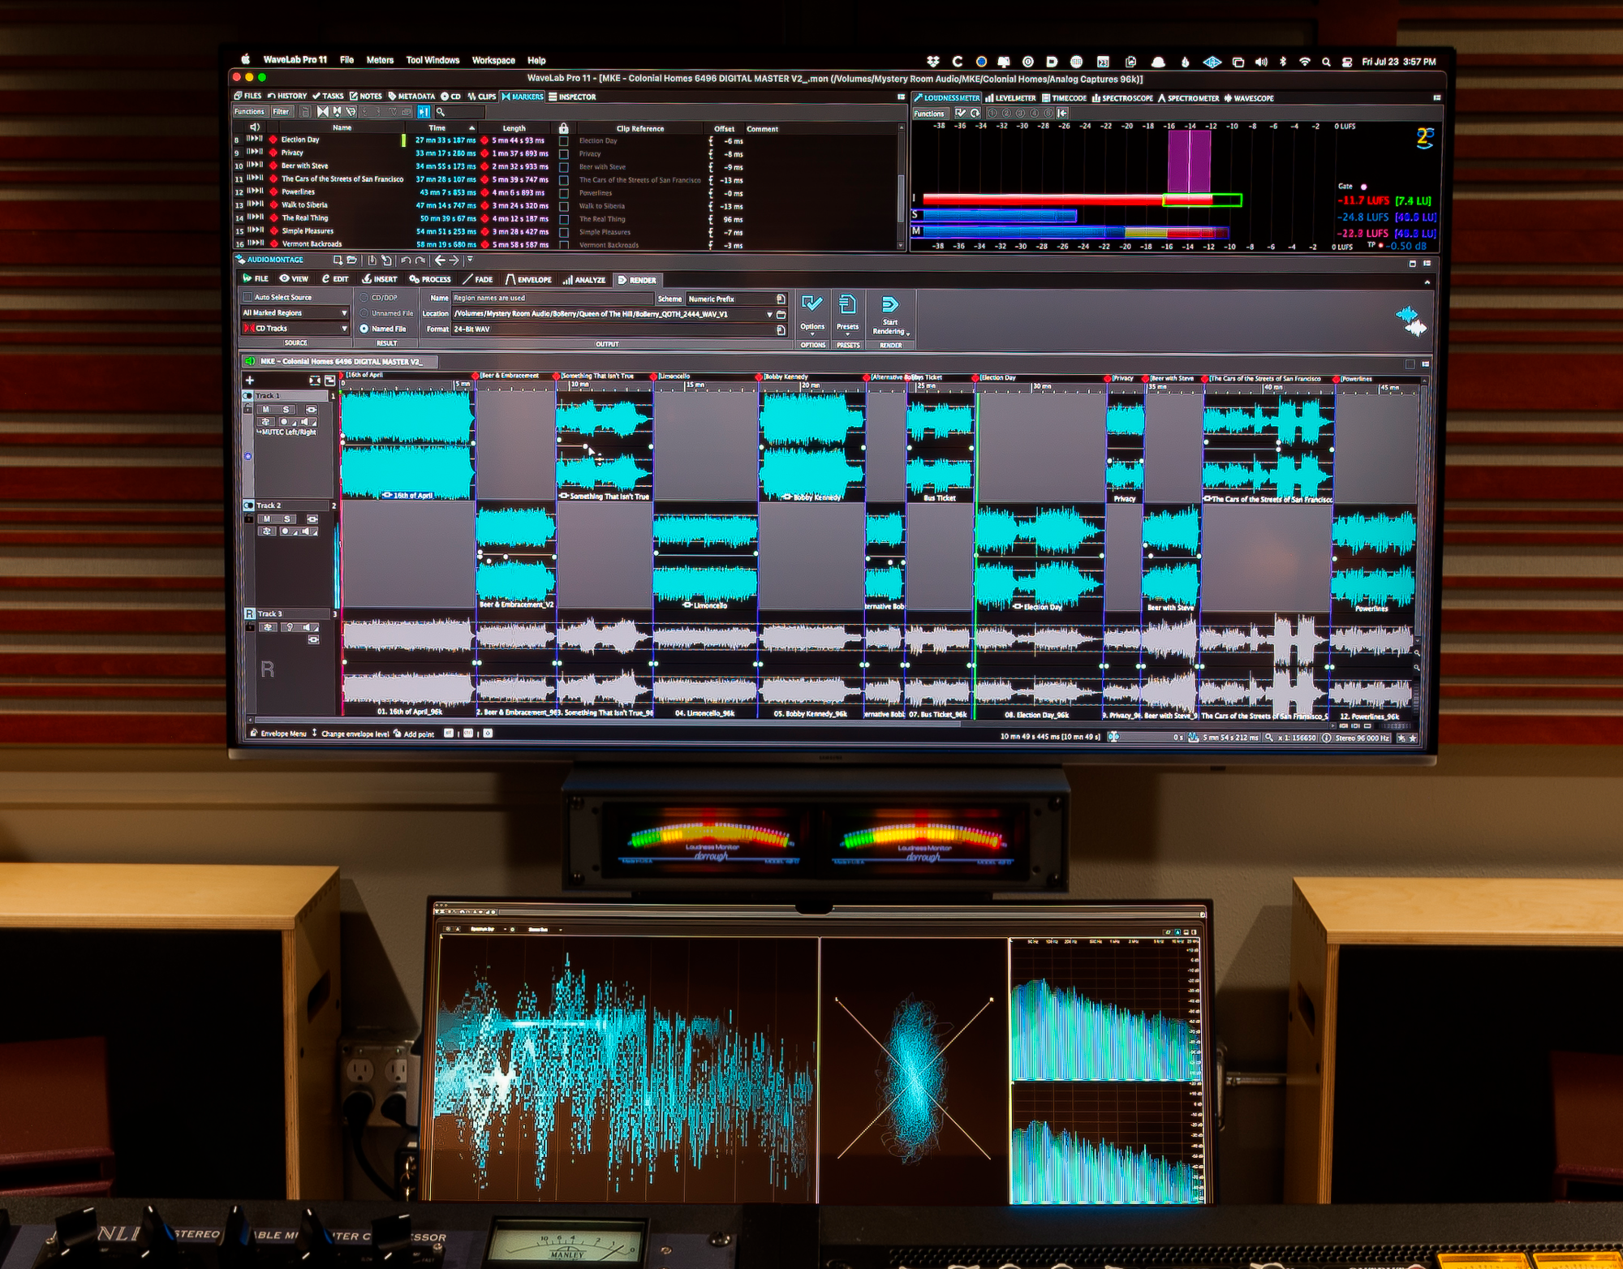Open the Workspace menu

493,60
